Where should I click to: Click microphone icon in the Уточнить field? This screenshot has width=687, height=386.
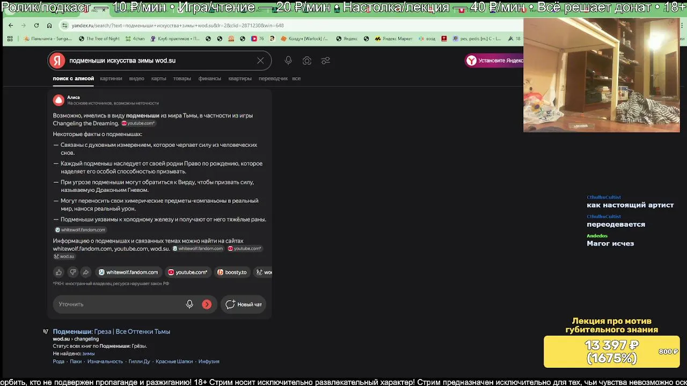[189, 304]
